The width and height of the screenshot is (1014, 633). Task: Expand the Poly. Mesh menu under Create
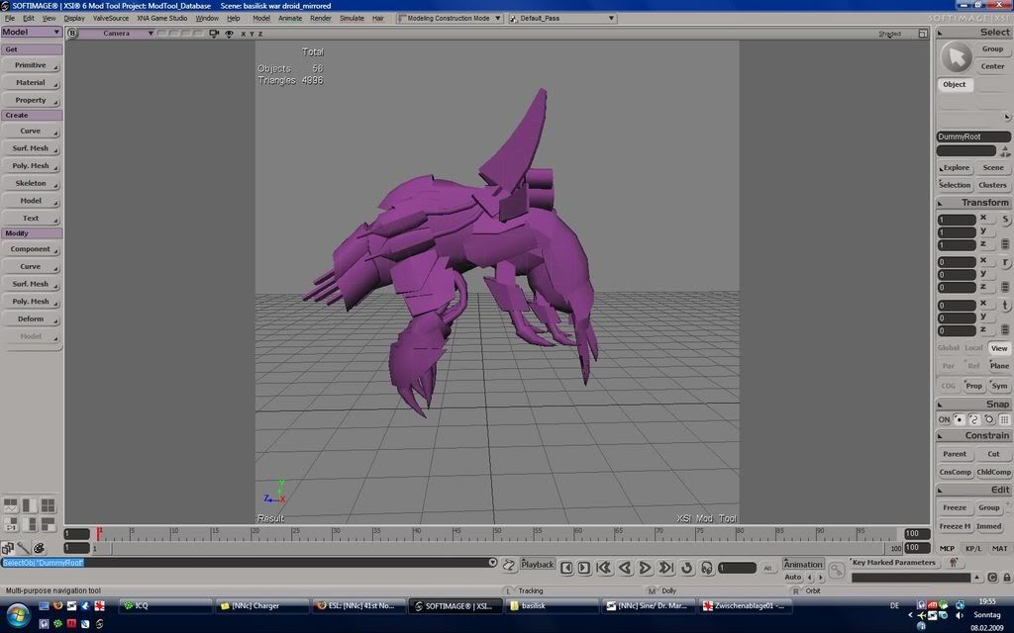click(x=31, y=166)
